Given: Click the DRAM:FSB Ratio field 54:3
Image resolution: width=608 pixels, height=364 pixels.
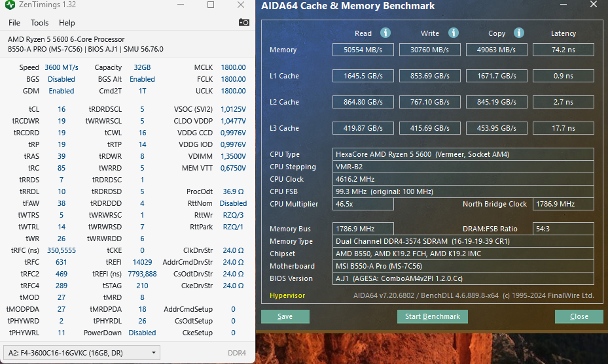Looking at the screenshot, I should click(563, 229).
